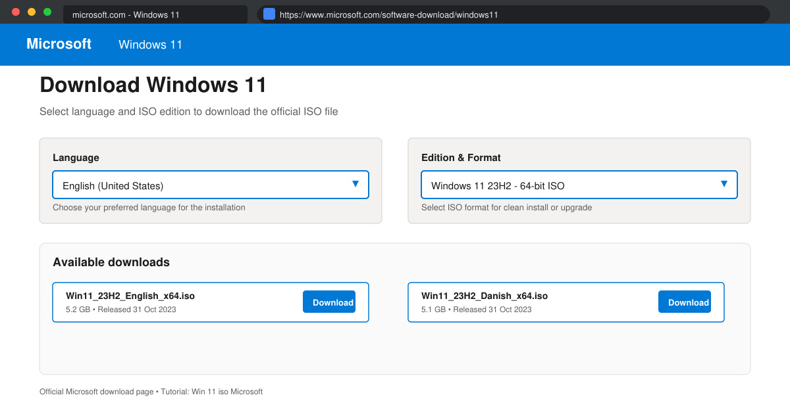Viewport: 790px width, 414px height.
Task: Open the Windows 11 header link
Action: pyautogui.click(x=150, y=45)
